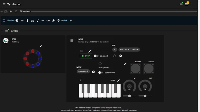
Task: Open the connect device icon in header
Action: (181, 4)
